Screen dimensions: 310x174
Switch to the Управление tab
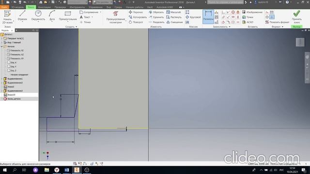pyautogui.click(x=95, y=7)
